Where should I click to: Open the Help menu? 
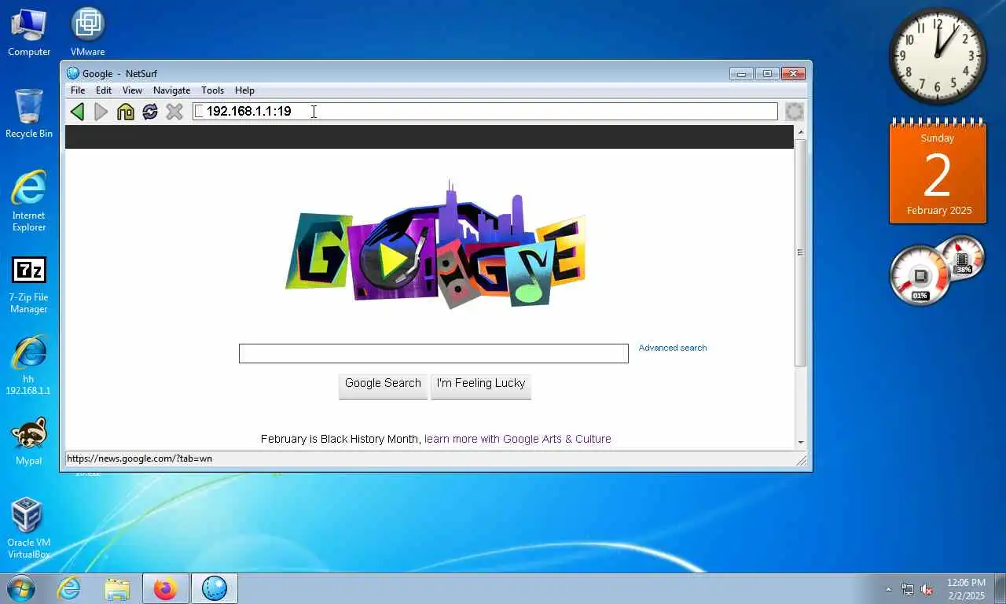(244, 90)
